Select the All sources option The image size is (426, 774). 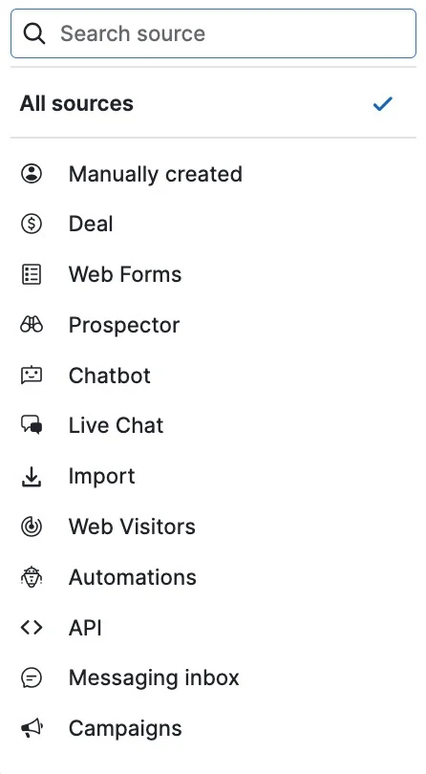[213, 103]
